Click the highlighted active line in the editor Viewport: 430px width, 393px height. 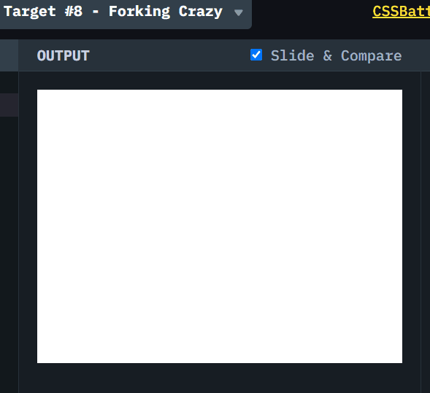(x=9, y=105)
